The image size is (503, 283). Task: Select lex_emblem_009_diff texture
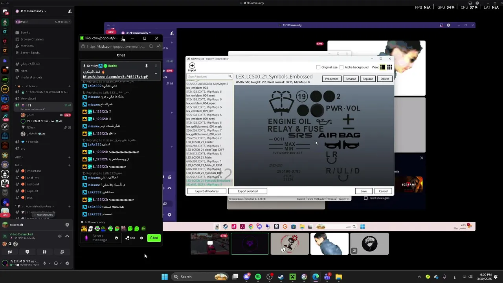coord(200,111)
